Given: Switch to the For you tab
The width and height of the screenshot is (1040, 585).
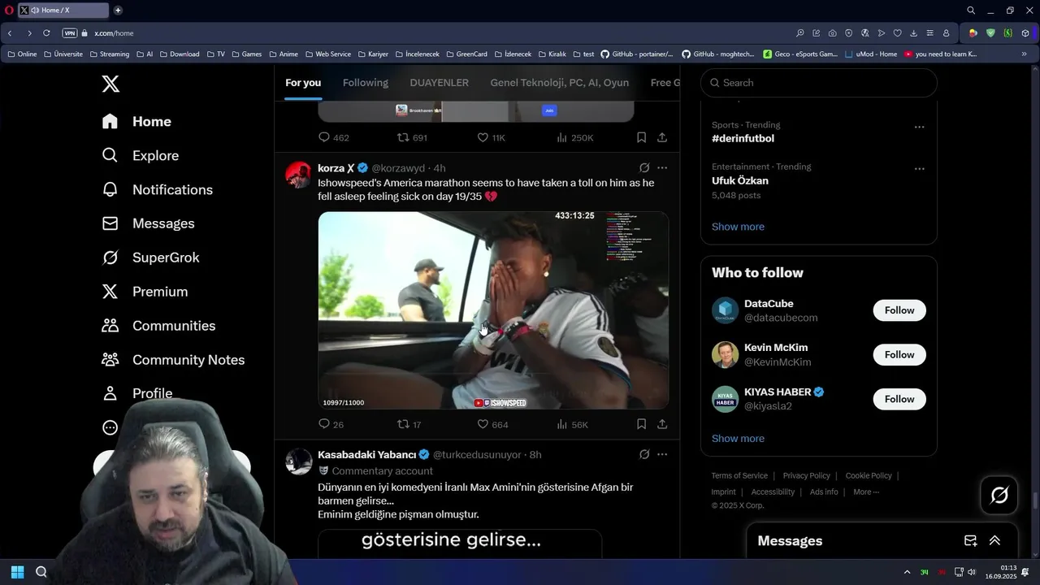Looking at the screenshot, I should (x=303, y=83).
